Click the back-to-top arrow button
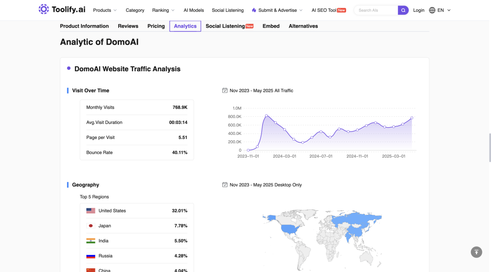 click(x=476, y=252)
